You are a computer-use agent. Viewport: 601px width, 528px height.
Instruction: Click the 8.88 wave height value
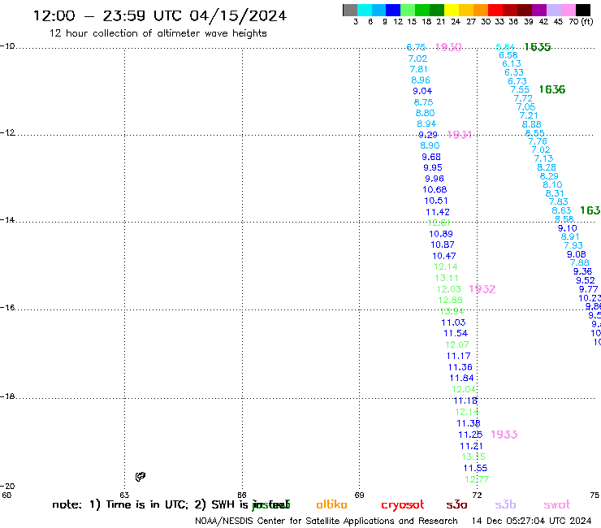coord(532,124)
